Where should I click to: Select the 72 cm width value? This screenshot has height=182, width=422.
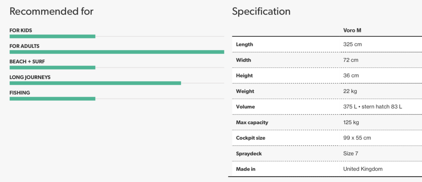pyautogui.click(x=351, y=60)
